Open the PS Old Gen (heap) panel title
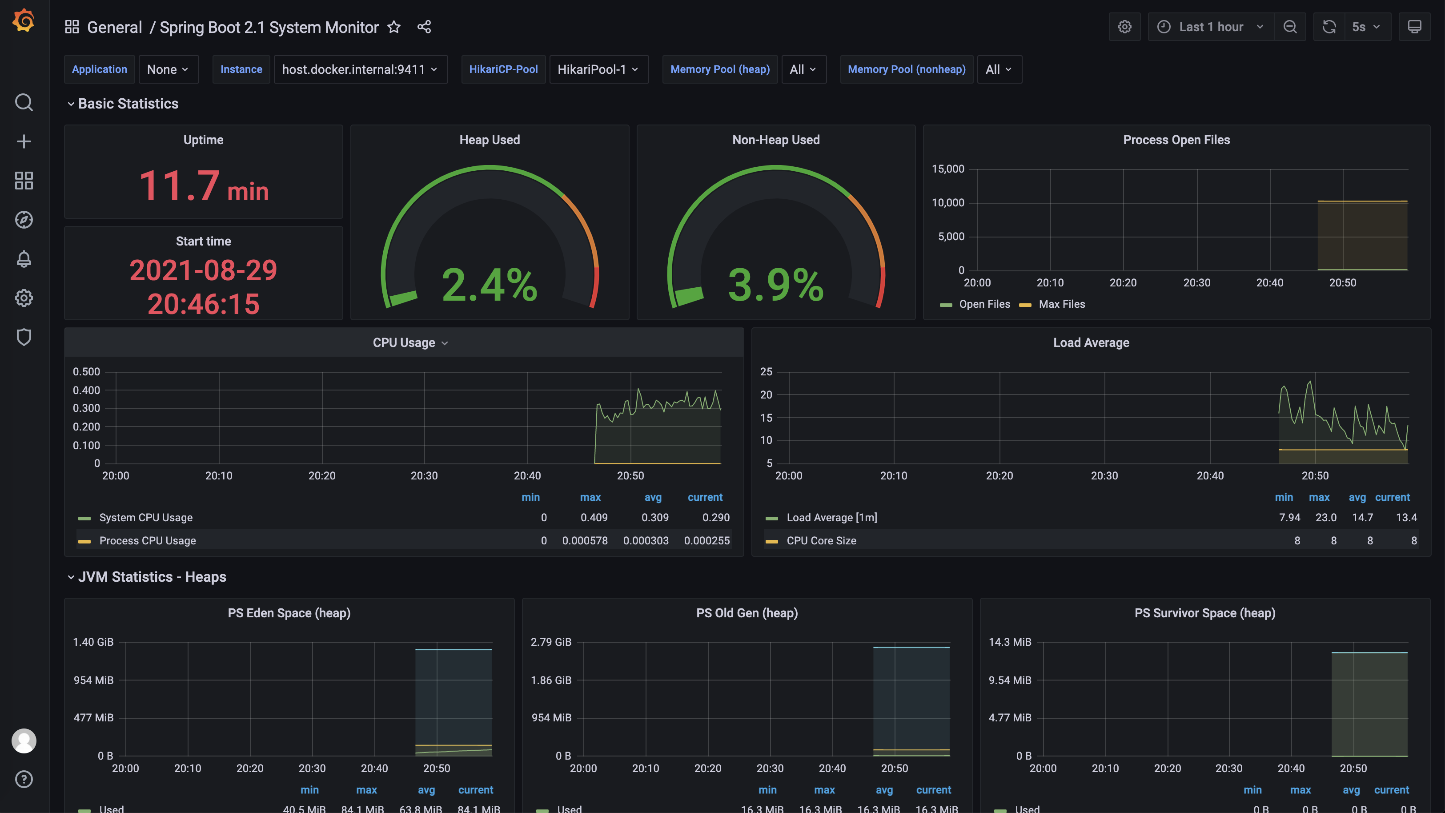Viewport: 1445px width, 813px height. pos(747,613)
